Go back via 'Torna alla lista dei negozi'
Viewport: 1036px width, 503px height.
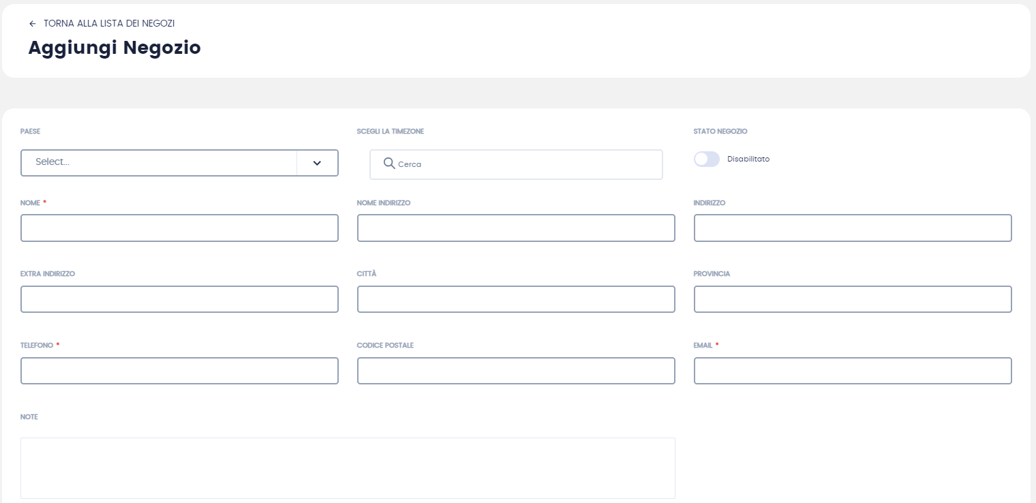[109, 24]
